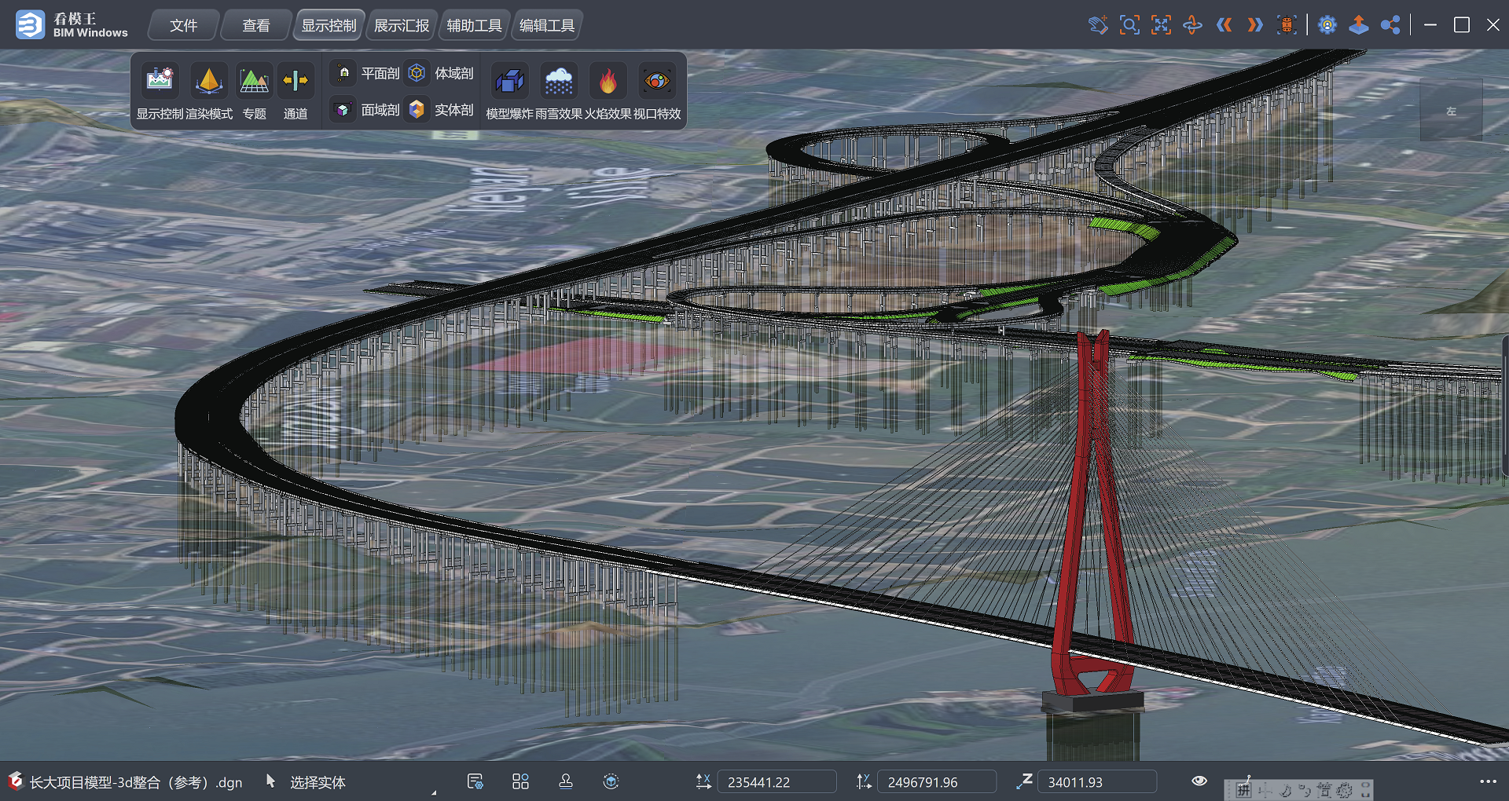Click the 火焰效果 flame icon

[x=608, y=81]
